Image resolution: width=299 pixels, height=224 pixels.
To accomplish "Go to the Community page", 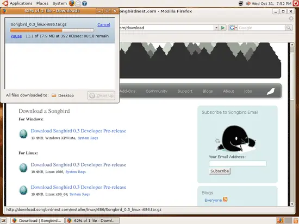I will (157, 91).
